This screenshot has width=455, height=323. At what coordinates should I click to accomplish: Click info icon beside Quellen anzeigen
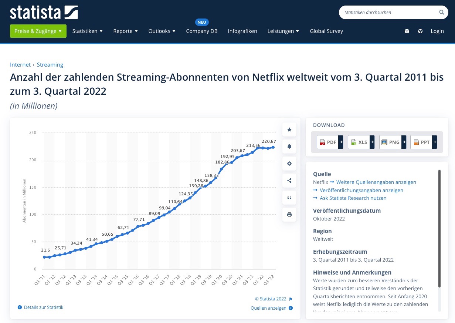tap(291, 308)
